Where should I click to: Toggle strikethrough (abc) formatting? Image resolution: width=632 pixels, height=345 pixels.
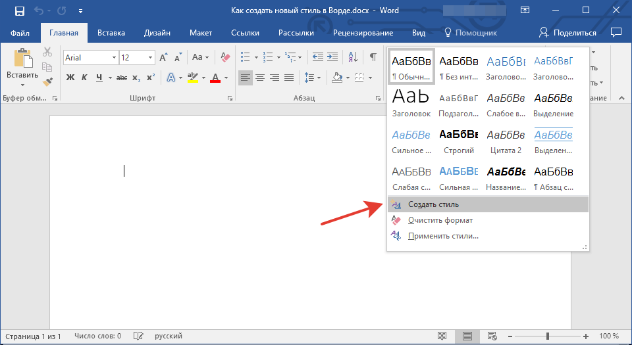click(x=122, y=78)
